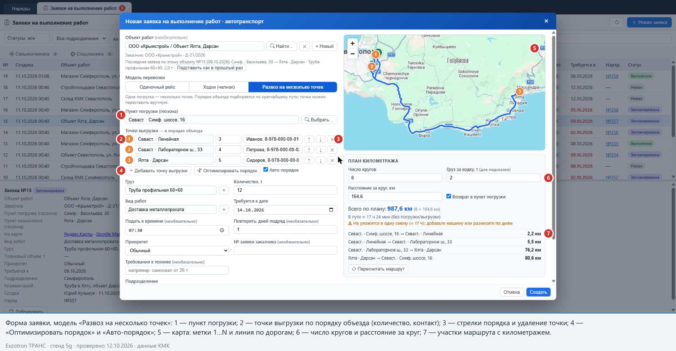Add a new work type next to Вид работ
676x351 pixels.
[x=224, y=209]
